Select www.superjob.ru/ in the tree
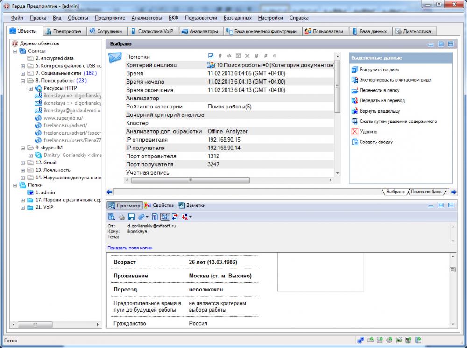 [63, 118]
